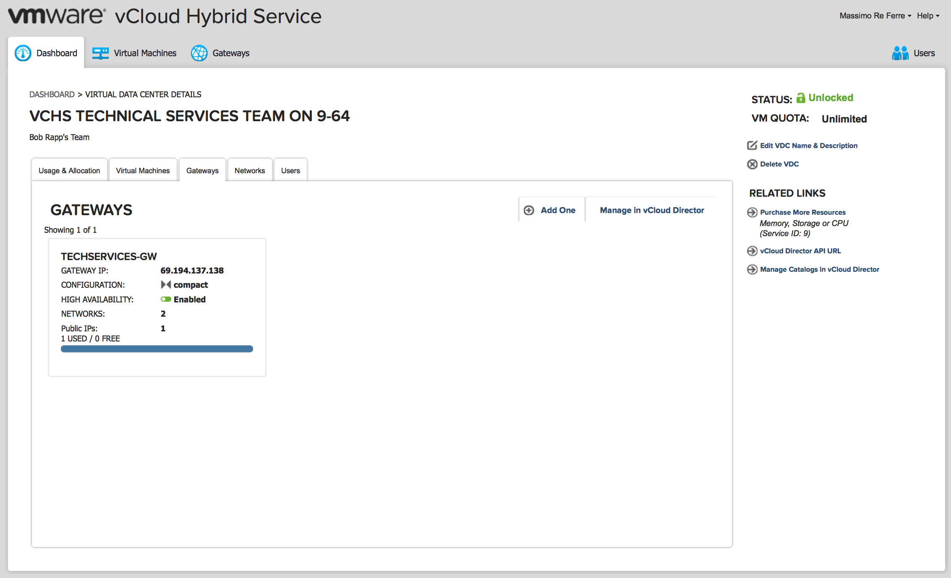Click the Edit VDC pencil icon
951x578 pixels.
(752, 146)
